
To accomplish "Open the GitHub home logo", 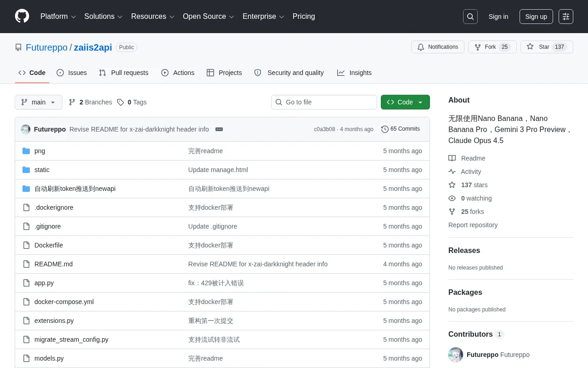I will point(22,17).
